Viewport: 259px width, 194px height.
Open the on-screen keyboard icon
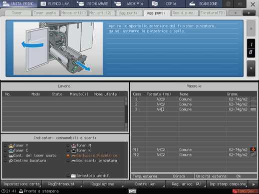[x=132, y=191]
